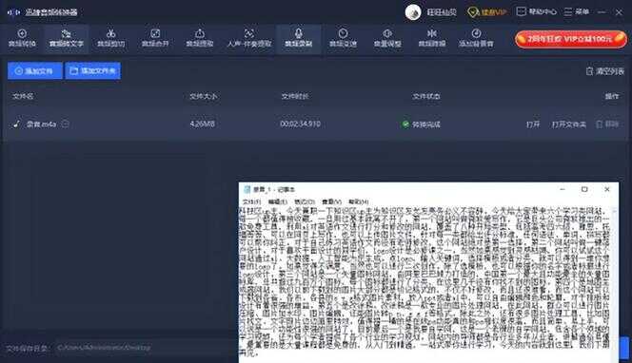Click the small icon after 录音.m4a filename
The height and width of the screenshot is (363, 632).
(65, 124)
